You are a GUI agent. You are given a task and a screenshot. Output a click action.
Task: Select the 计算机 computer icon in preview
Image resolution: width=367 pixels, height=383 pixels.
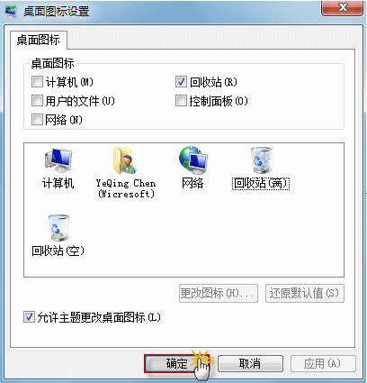click(x=58, y=160)
